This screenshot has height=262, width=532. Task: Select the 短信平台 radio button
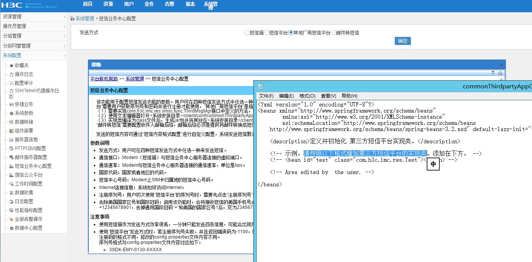click(266, 33)
